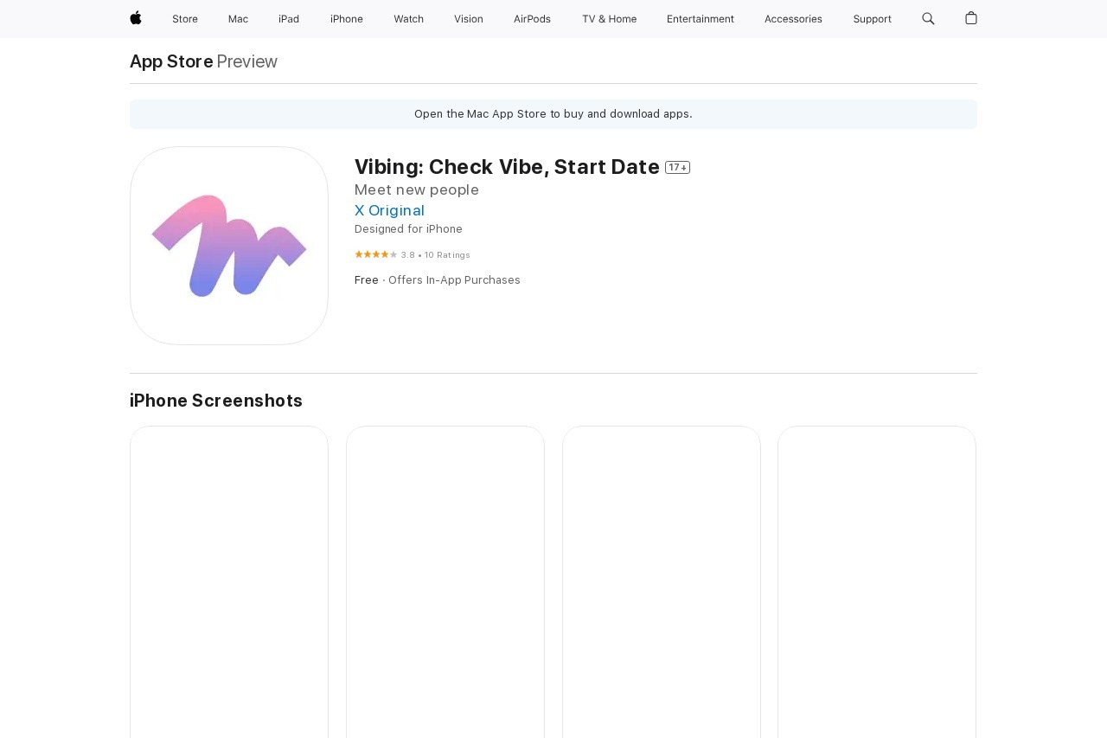Screen dimensions: 1107x738
Task: Go to App Store link
Action: (171, 61)
